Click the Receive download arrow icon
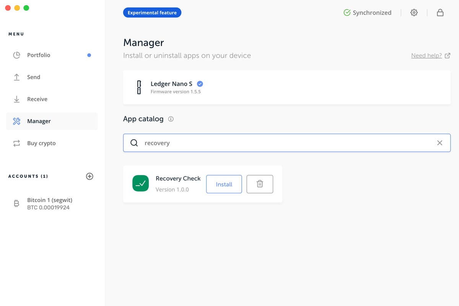Viewport: 459px width, 306px height. [x=16, y=99]
